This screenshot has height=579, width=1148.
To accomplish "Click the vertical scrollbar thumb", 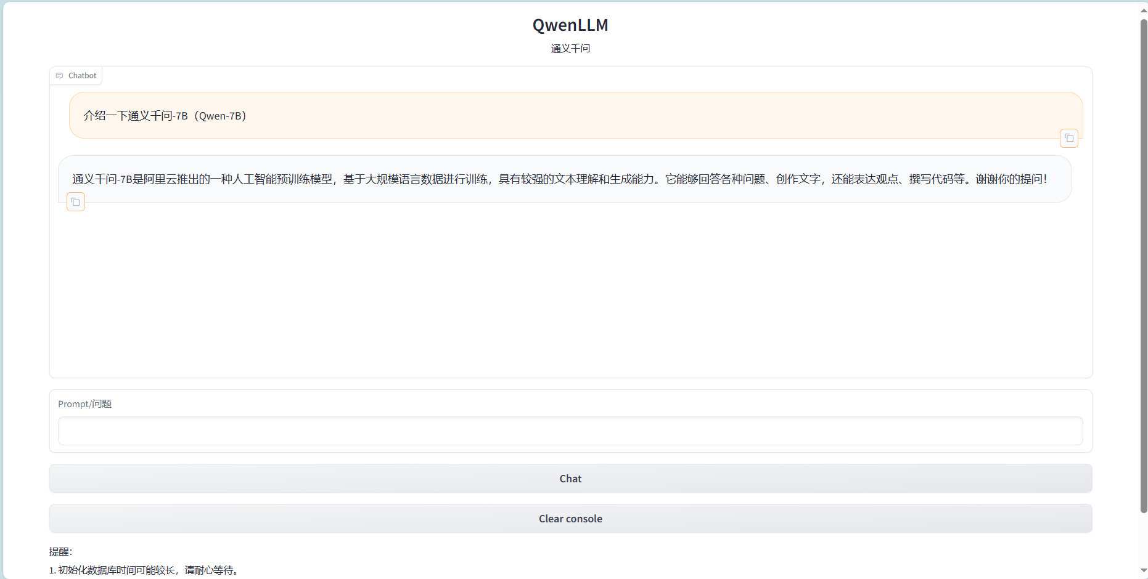I will [x=1143, y=265].
